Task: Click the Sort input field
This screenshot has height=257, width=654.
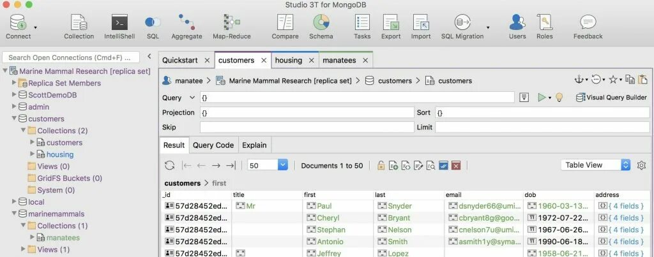Action: point(543,113)
